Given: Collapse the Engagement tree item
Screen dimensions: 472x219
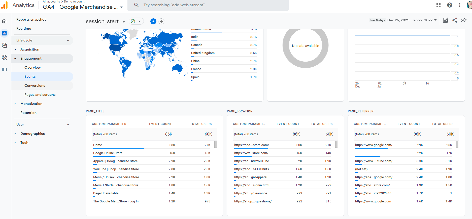Looking at the screenshot, I should pos(15,59).
